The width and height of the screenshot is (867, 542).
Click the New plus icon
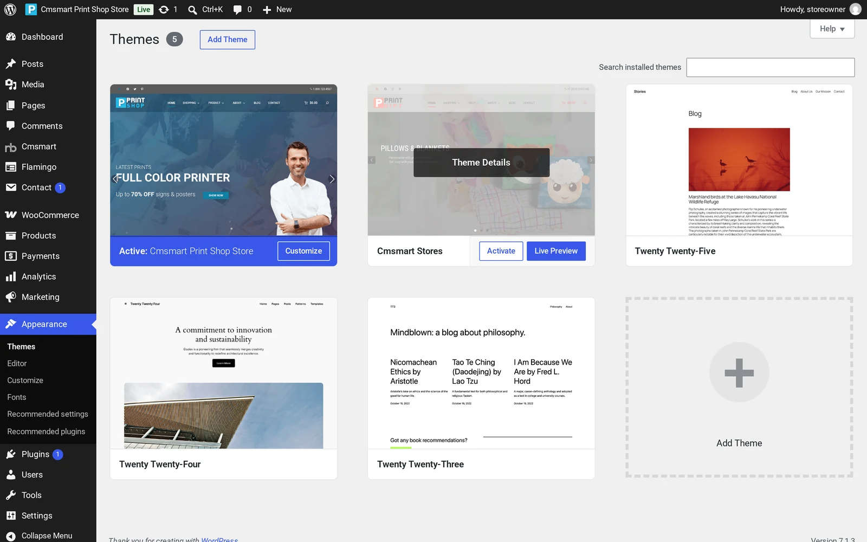point(267,10)
